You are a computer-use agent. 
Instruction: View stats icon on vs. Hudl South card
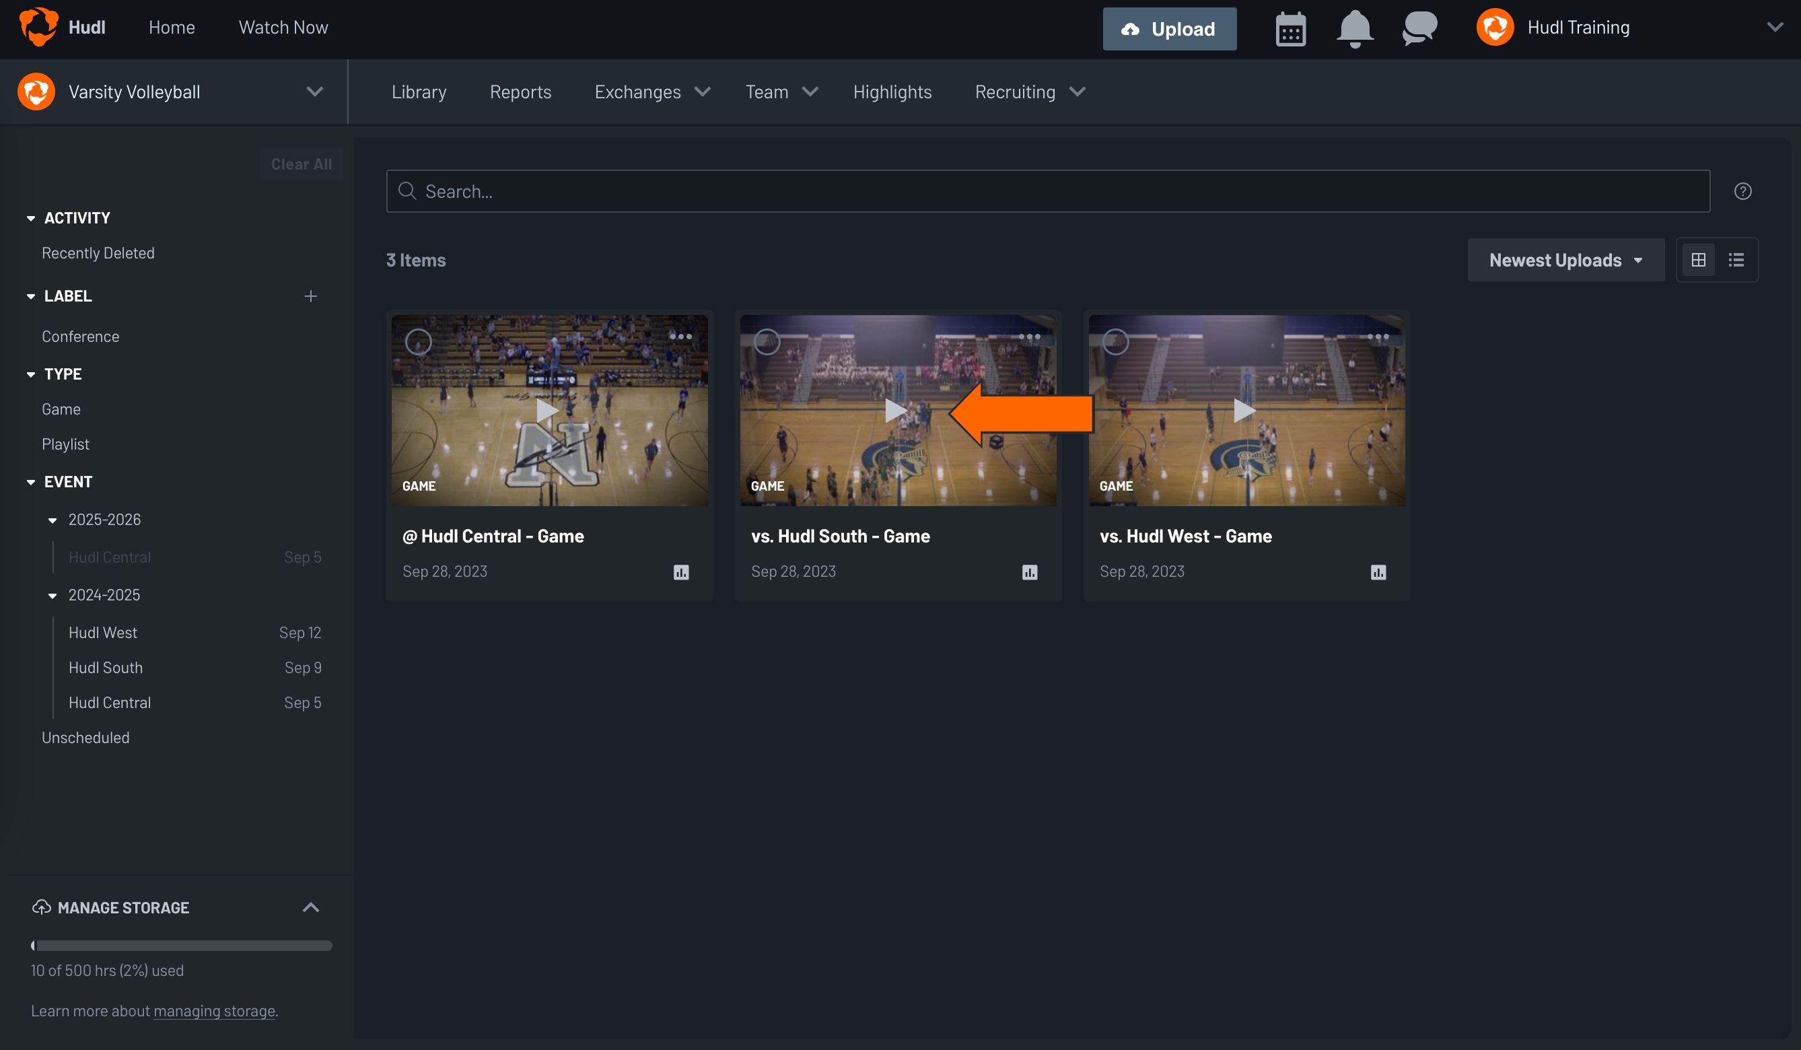tap(1029, 572)
